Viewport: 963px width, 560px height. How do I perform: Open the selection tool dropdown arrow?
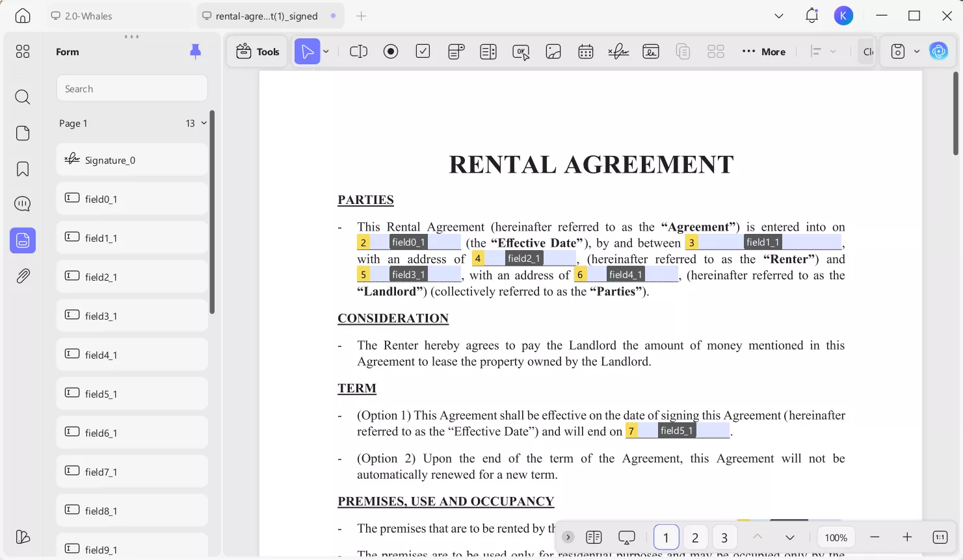[326, 51]
